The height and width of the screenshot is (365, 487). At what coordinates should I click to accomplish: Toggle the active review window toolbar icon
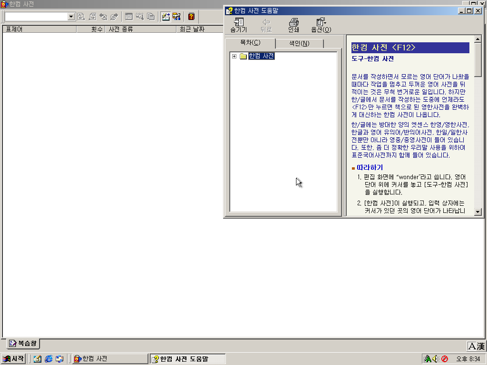tap(166, 17)
